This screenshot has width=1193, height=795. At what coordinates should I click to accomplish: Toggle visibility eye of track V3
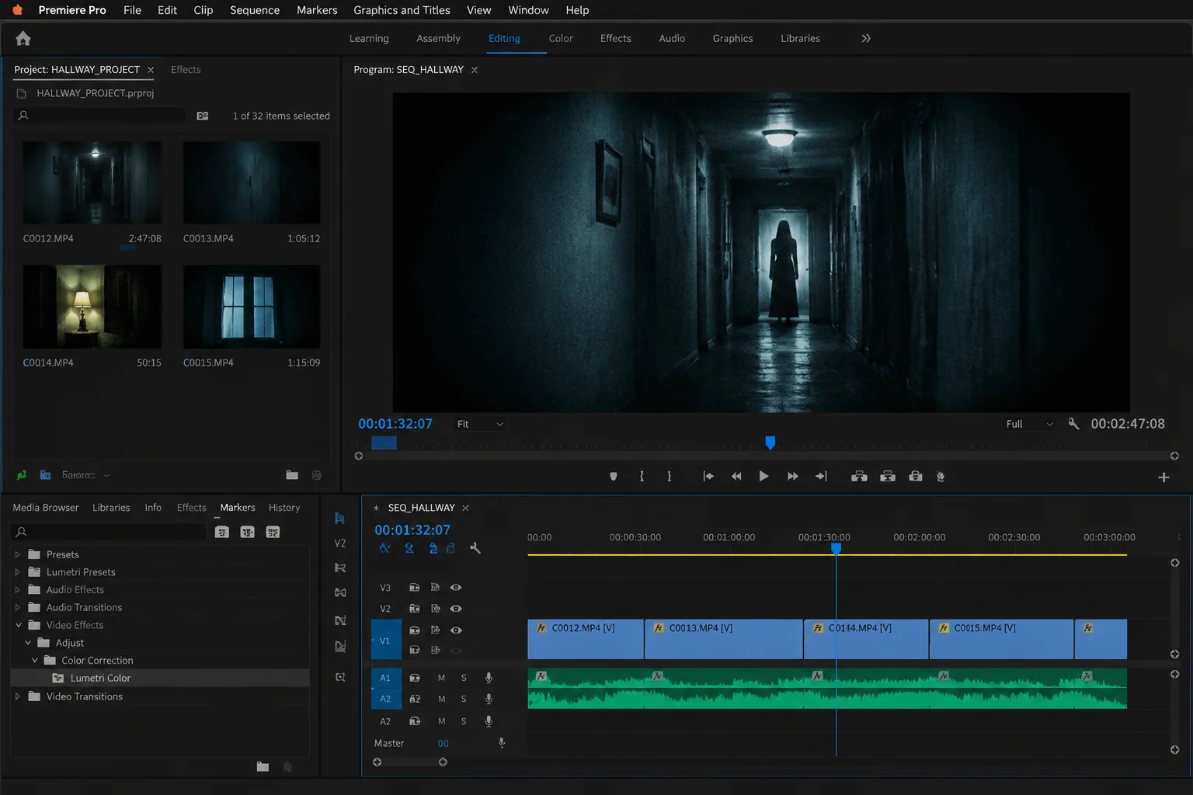[x=456, y=587]
